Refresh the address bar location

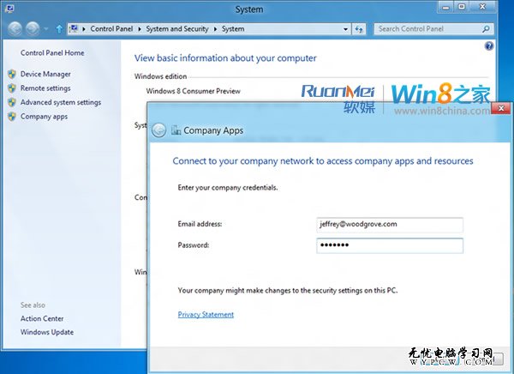pyautogui.click(x=359, y=29)
